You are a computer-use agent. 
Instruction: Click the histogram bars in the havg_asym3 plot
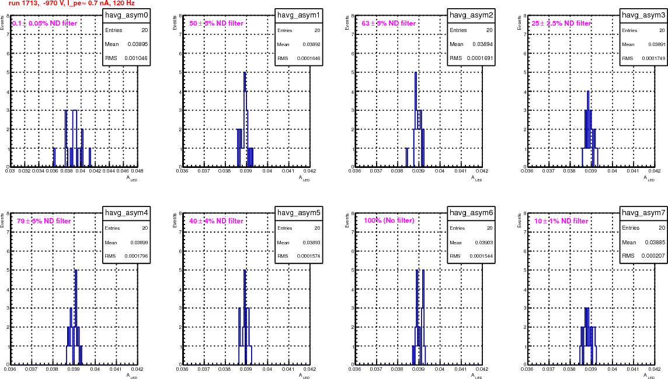(x=590, y=129)
